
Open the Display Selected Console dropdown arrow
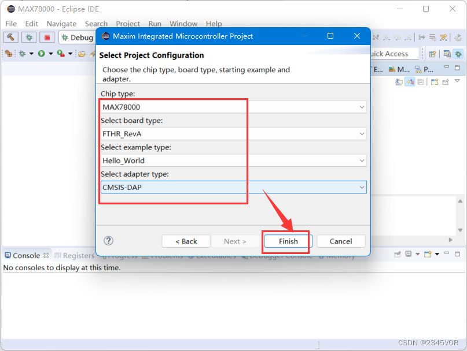tap(418, 255)
